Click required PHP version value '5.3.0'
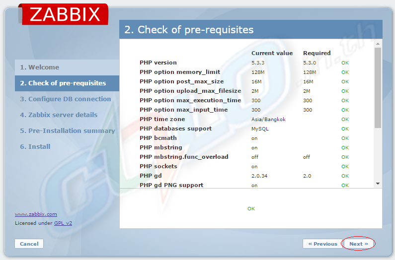 tap(310, 63)
